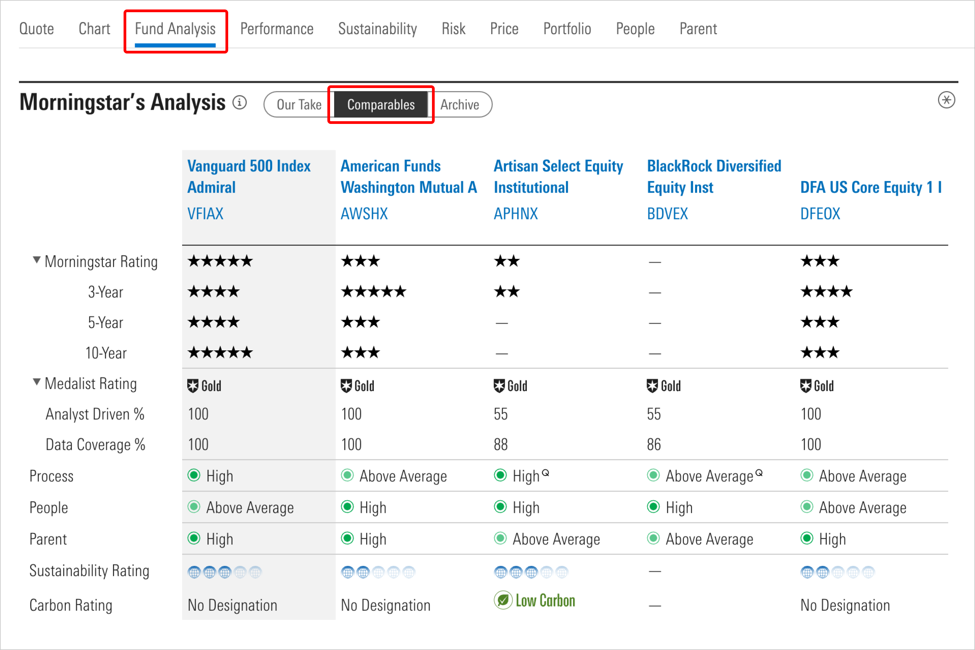Click APHNX Data Coverage value 88

click(x=500, y=445)
